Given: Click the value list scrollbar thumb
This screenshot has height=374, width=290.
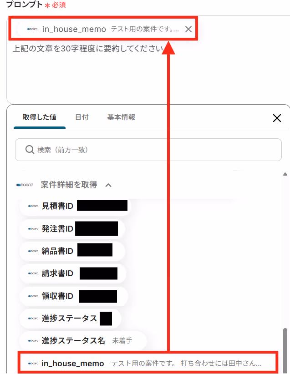Looking at the screenshot, I should pos(285,351).
